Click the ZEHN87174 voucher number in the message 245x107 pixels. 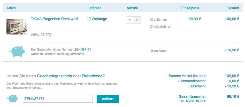83,49
